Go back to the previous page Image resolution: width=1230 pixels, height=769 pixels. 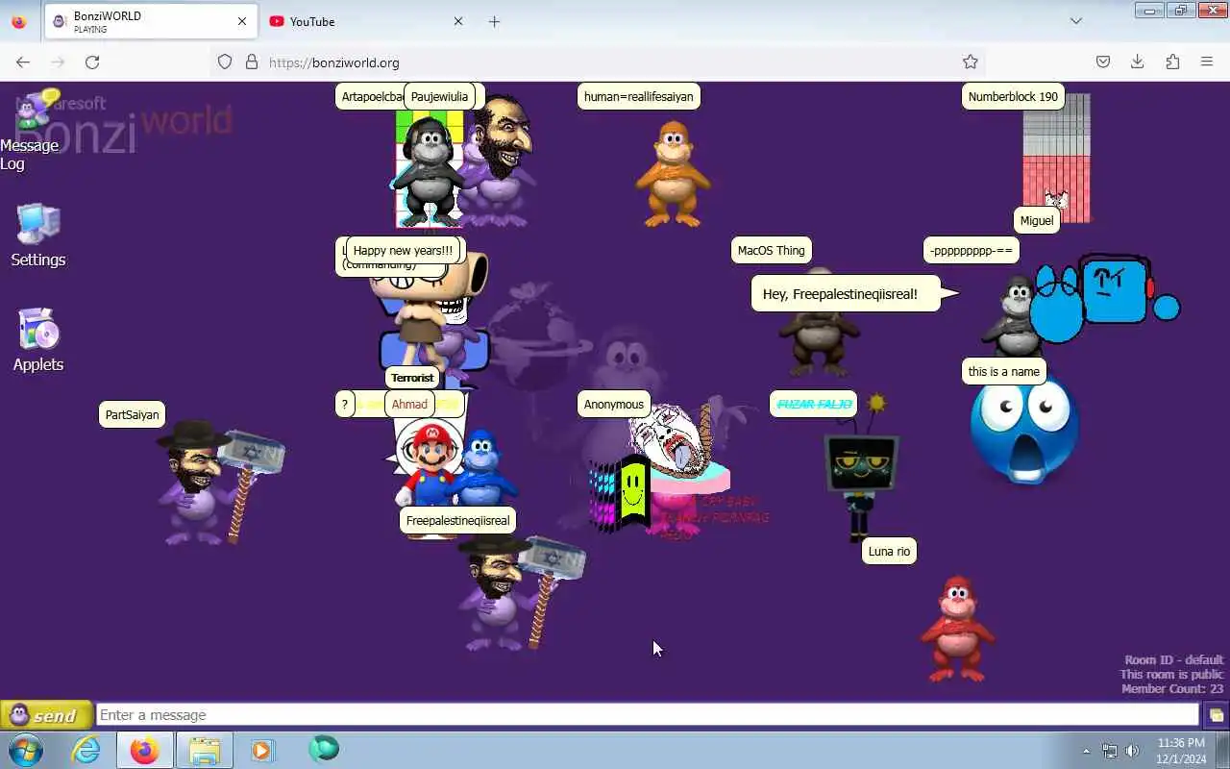[23, 62]
